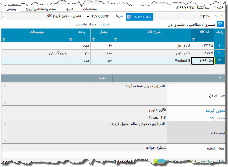
Task: Open the filter for شرح کالا column
Action: point(115,39)
